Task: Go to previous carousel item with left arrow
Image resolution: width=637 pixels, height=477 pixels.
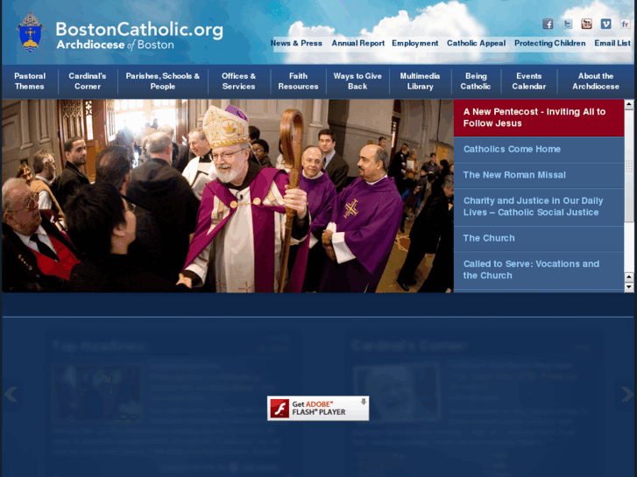Action: click(x=11, y=395)
